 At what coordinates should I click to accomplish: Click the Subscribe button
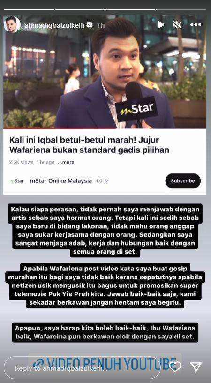[183, 181]
